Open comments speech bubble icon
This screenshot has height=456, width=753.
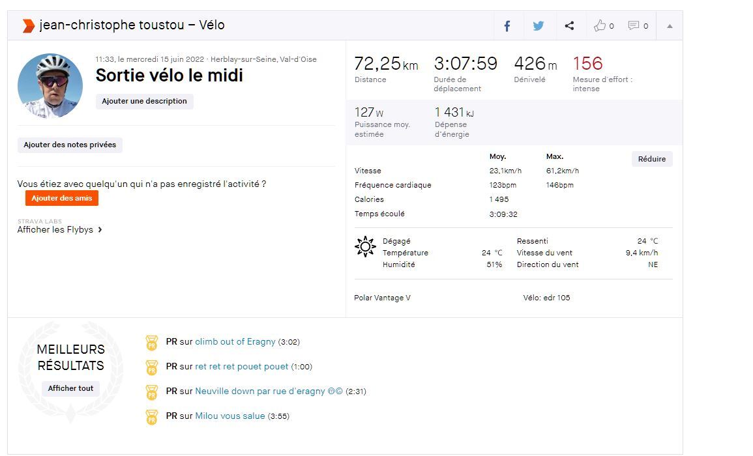point(634,26)
